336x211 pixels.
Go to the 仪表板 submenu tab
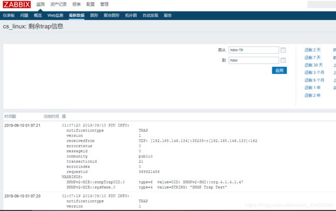[9, 15]
